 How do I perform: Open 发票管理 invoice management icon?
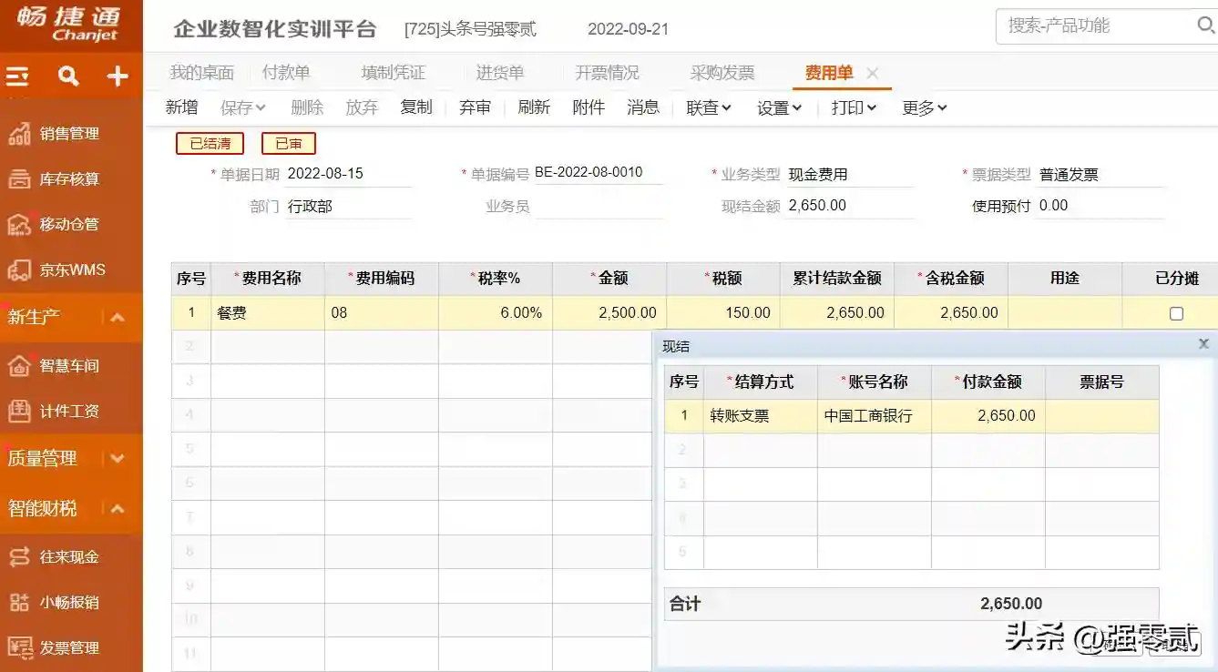point(19,648)
